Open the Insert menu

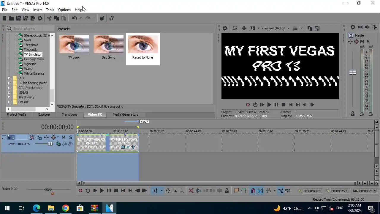(x=37, y=10)
